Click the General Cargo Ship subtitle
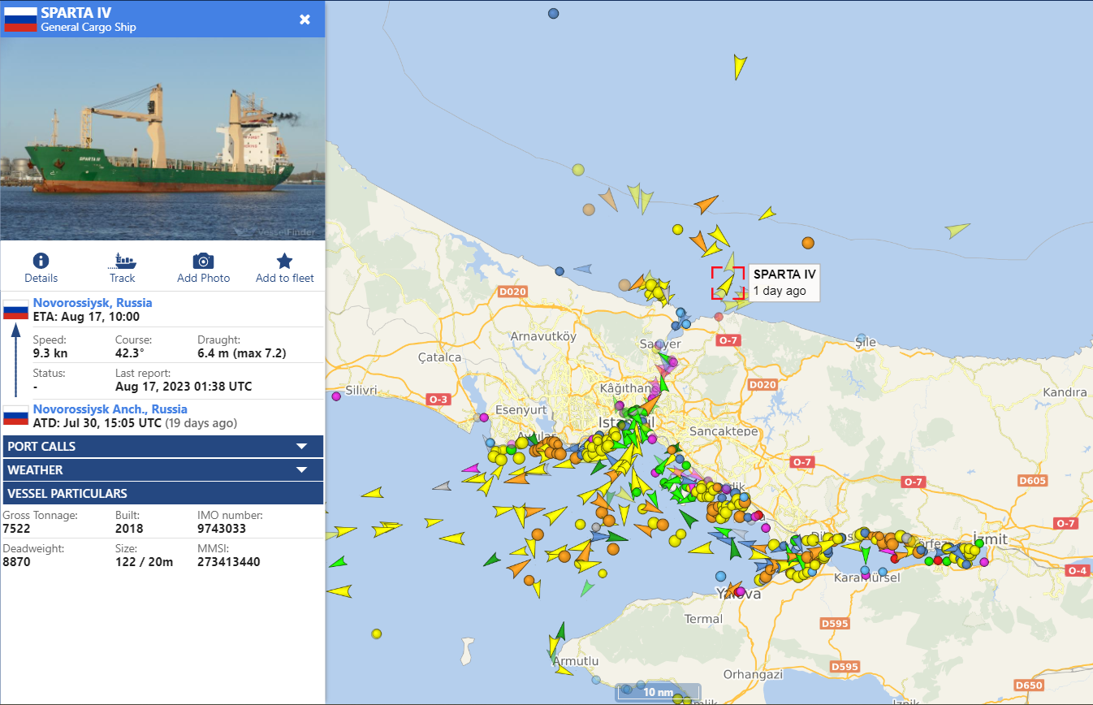 click(x=89, y=27)
